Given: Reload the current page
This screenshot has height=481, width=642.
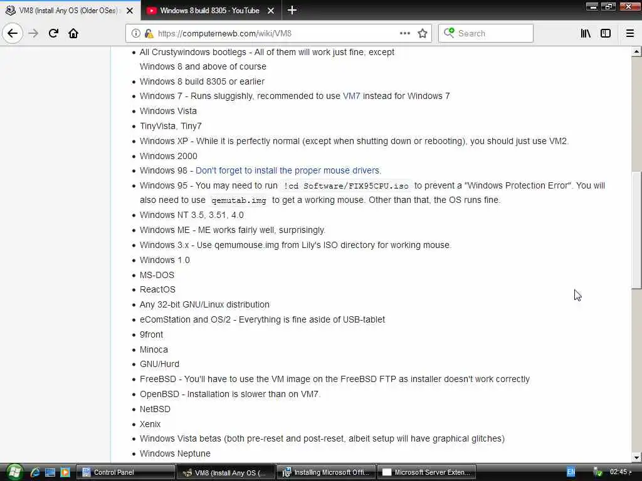Looking at the screenshot, I should click(53, 33).
